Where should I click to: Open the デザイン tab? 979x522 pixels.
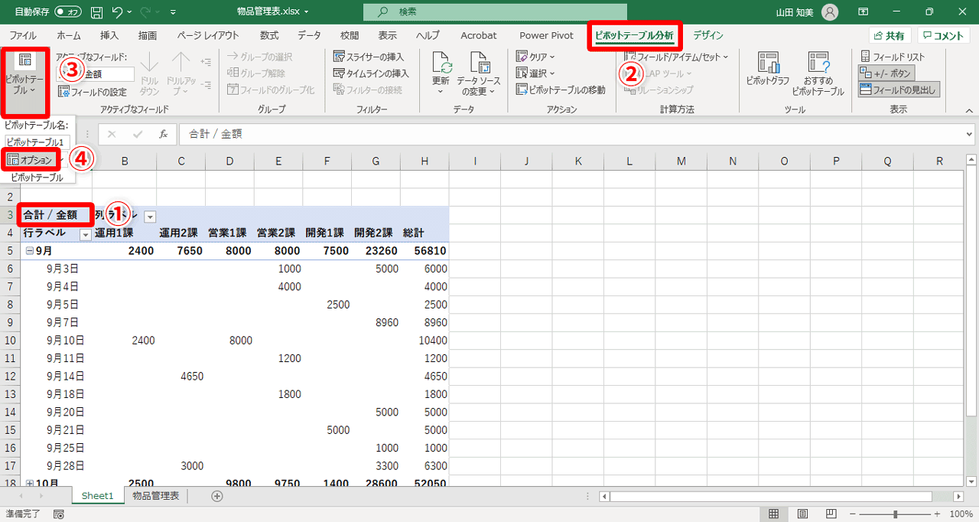click(x=708, y=35)
